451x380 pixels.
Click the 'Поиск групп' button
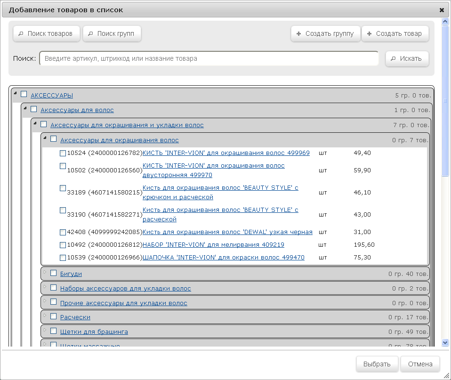click(112, 33)
